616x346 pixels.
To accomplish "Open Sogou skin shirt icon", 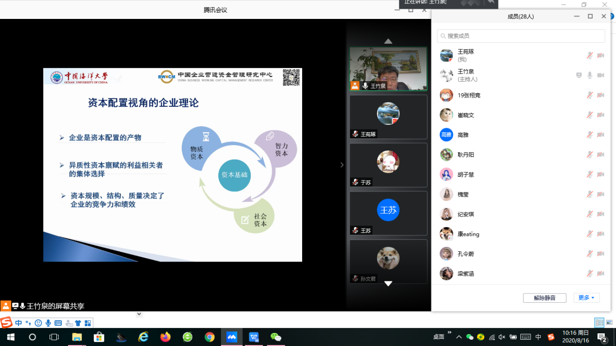I will coord(78,323).
